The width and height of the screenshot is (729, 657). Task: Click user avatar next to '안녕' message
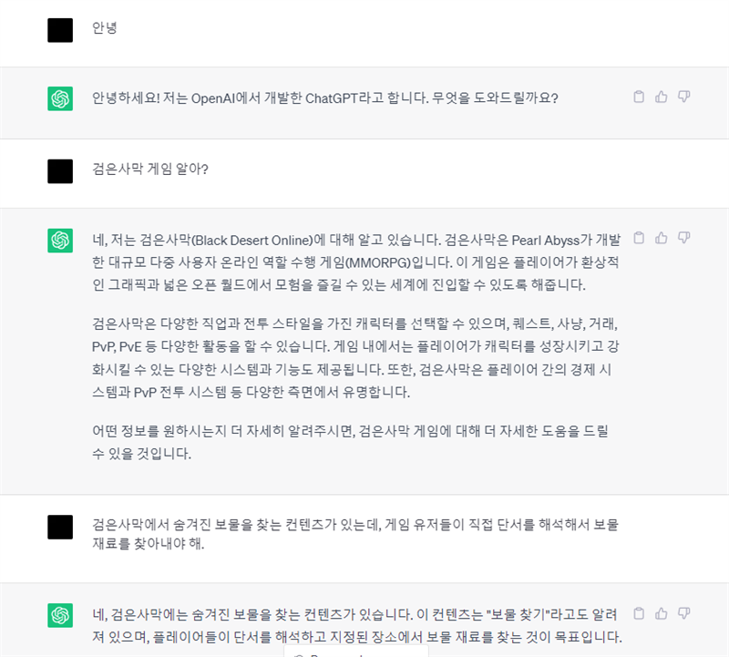[60, 30]
